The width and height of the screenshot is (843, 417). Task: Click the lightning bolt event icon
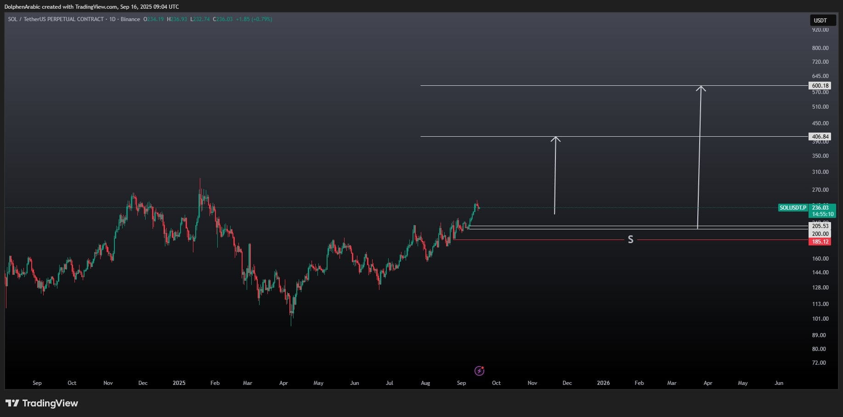click(479, 371)
